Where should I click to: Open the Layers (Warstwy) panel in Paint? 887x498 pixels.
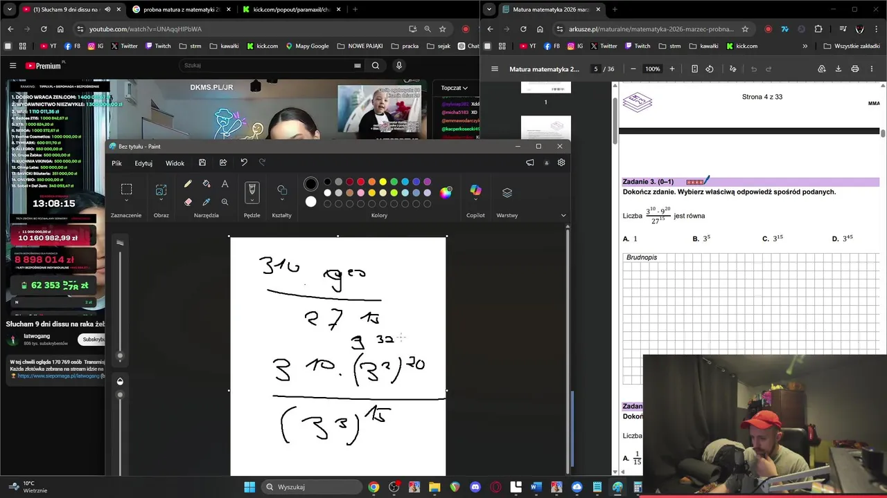(507, 193)
